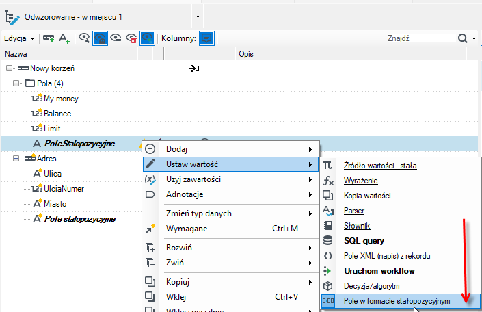Open the Zwiń submenu
This screenshot has height=312, width=482.
[x=231, y=263]
